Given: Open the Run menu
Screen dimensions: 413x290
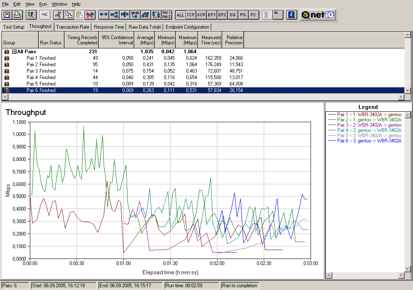Looking at the screenshot, I should [x=43, y=4].
